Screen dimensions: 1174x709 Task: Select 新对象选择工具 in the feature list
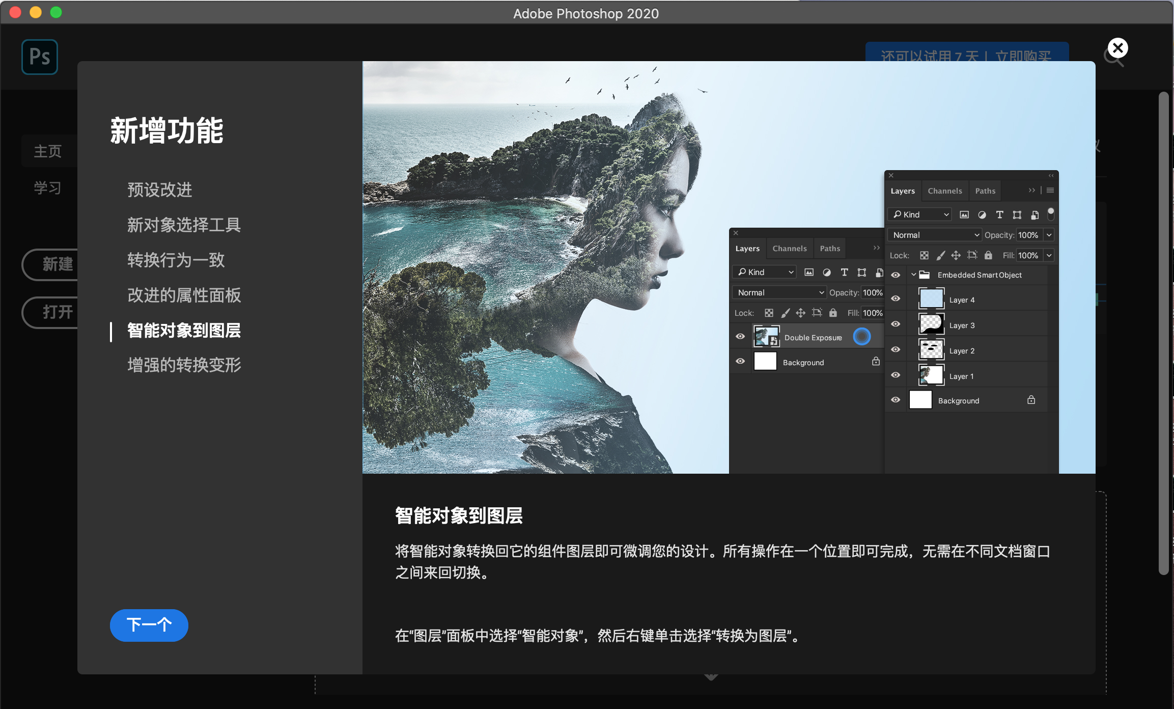click(x=184, y=225)
